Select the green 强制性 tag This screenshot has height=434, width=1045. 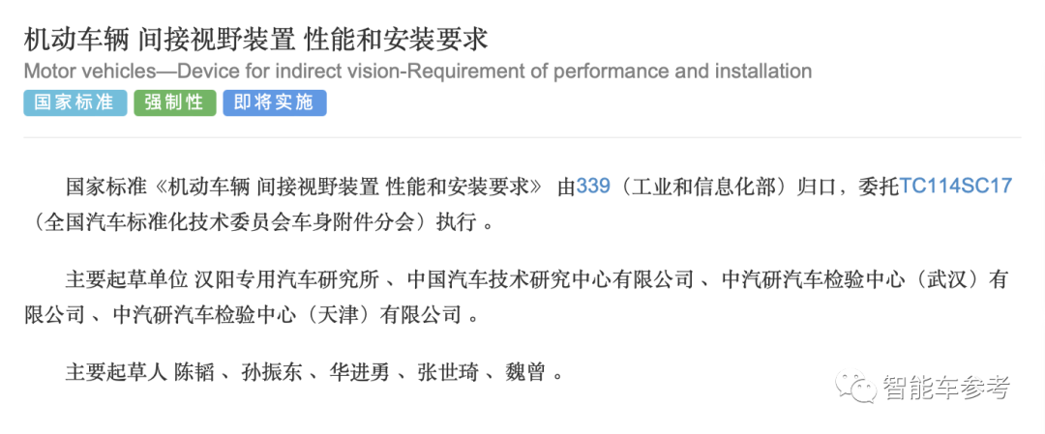[174, 103]
